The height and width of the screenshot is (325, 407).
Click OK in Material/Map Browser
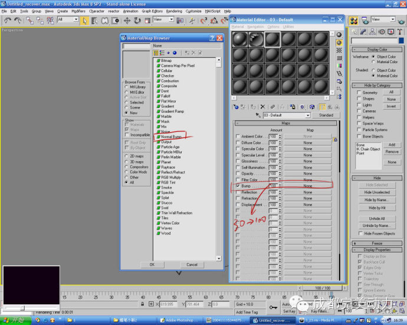point(152,264)
